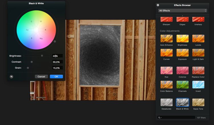Image resolution: width=214 pixels, height=125 pixels.
Task: Open the Replace Color effect
Action: (x=198, y=70)
